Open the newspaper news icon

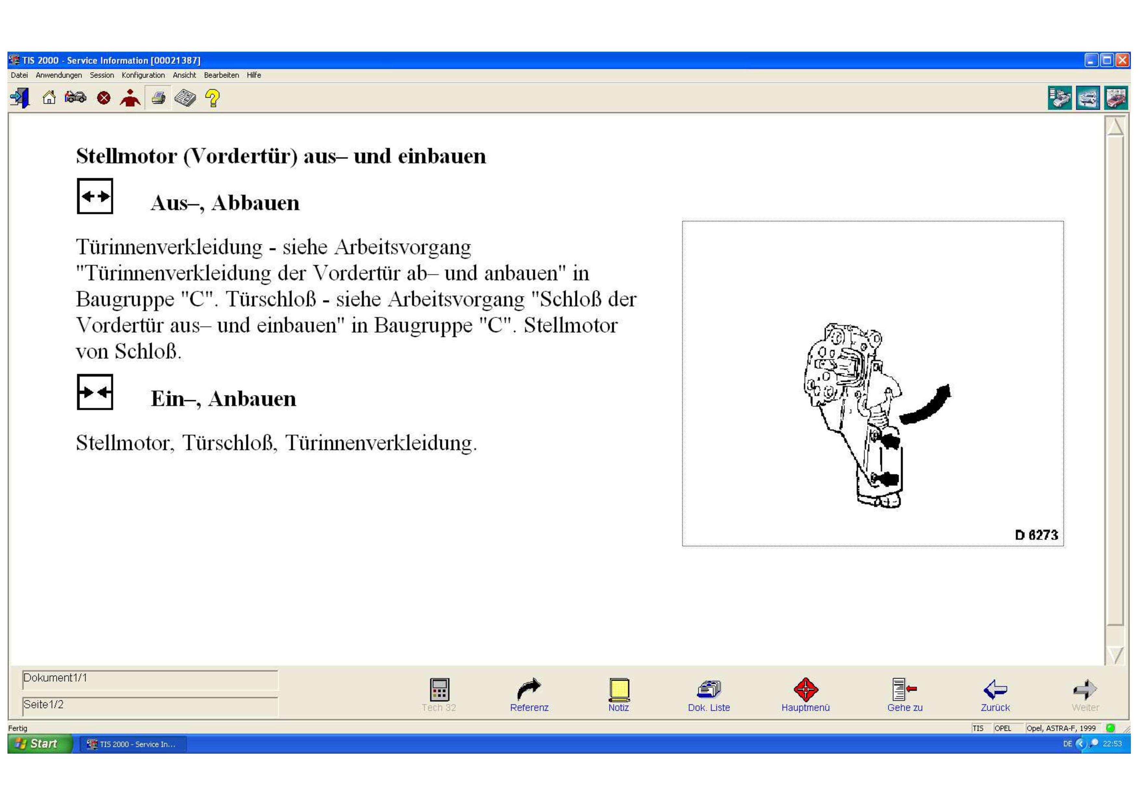[x=186, y=98]
